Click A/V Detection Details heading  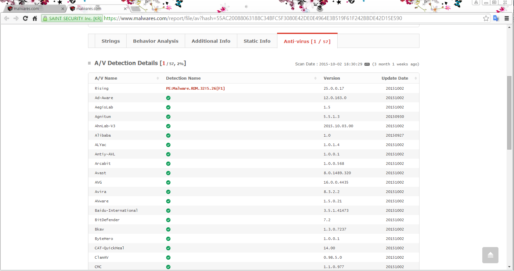pos(140,63)
